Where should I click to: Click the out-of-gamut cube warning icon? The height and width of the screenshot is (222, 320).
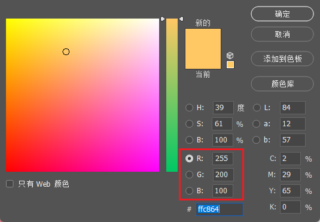(230, 56)
